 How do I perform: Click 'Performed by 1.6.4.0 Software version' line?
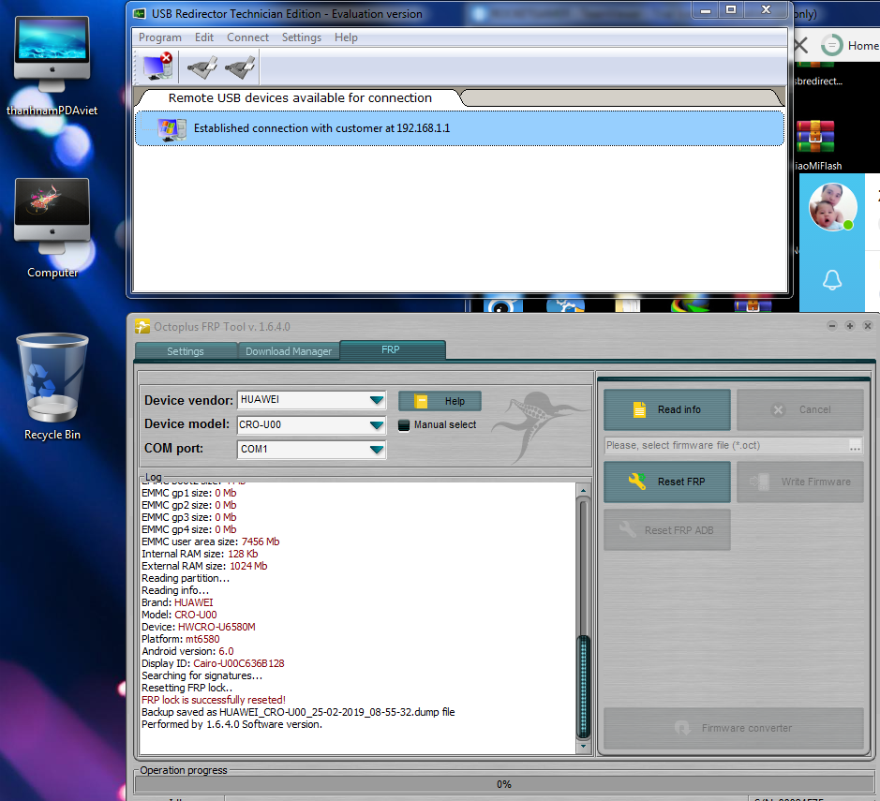(231, 725)
